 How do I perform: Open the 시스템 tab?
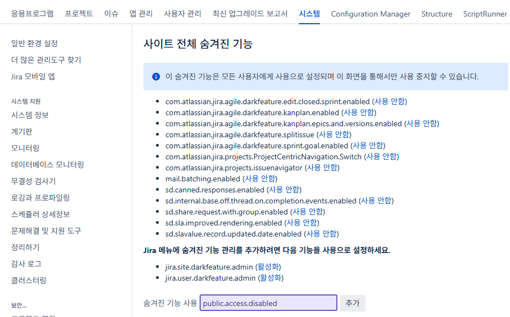(309, 14)
